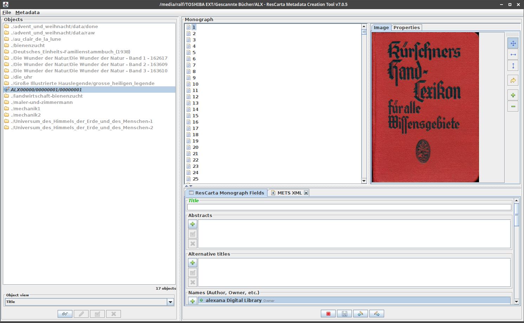Select alexana Digital Library owner entry
Screen dimensions: 524x323
coord(354,300)
